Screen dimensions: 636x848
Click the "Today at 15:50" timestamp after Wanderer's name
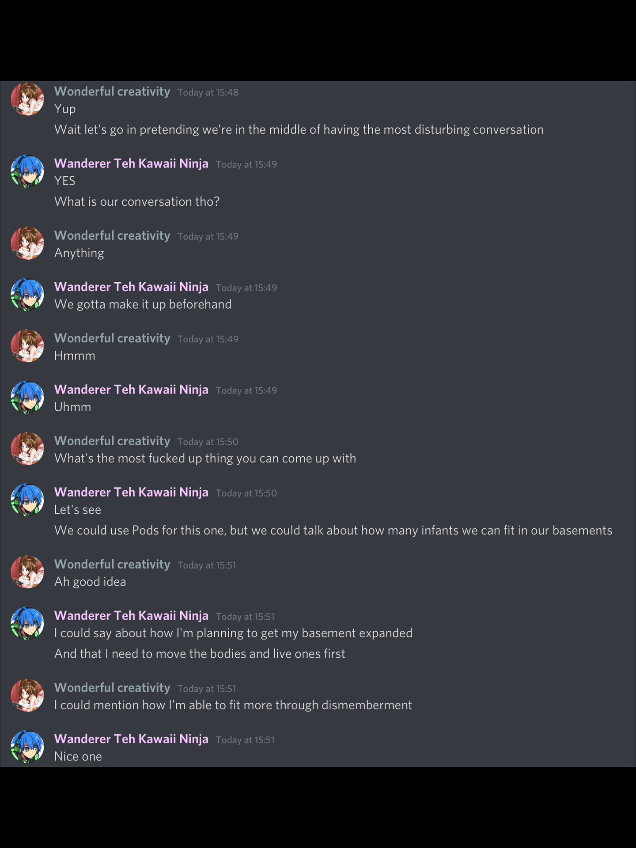[246, 493]
